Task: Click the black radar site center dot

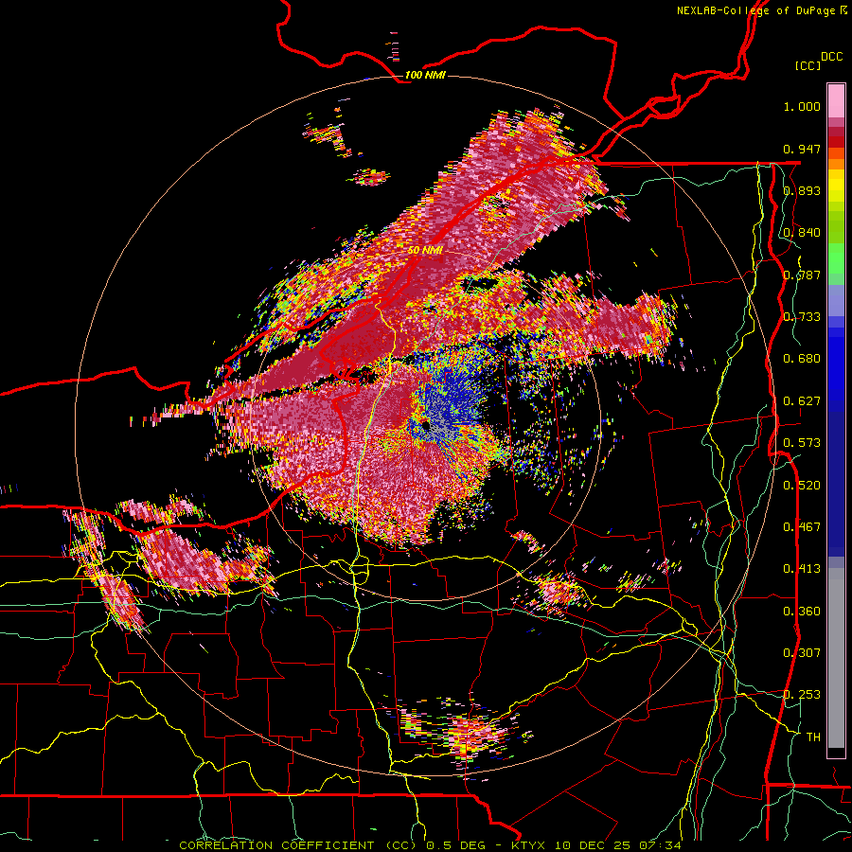Action: 425,425
